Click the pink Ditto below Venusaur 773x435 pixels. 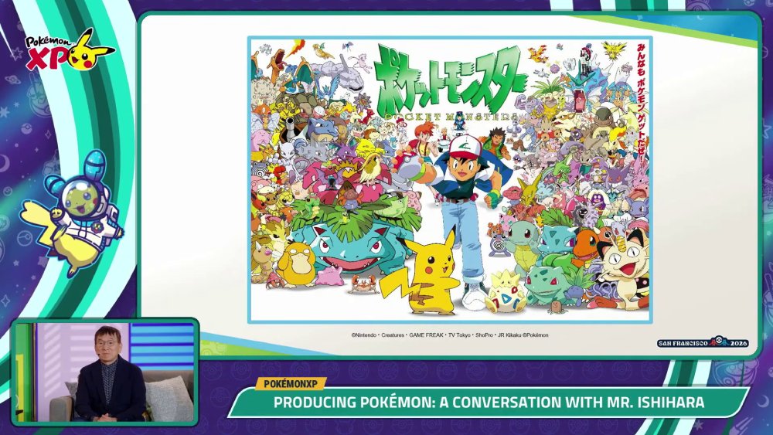(x=329, y=276)
